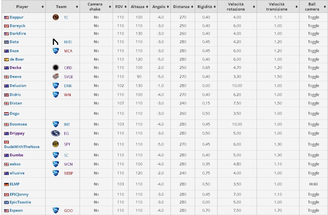
Task: Click the EG Evil Geniuses logo
Action: (x=55, y=133)
